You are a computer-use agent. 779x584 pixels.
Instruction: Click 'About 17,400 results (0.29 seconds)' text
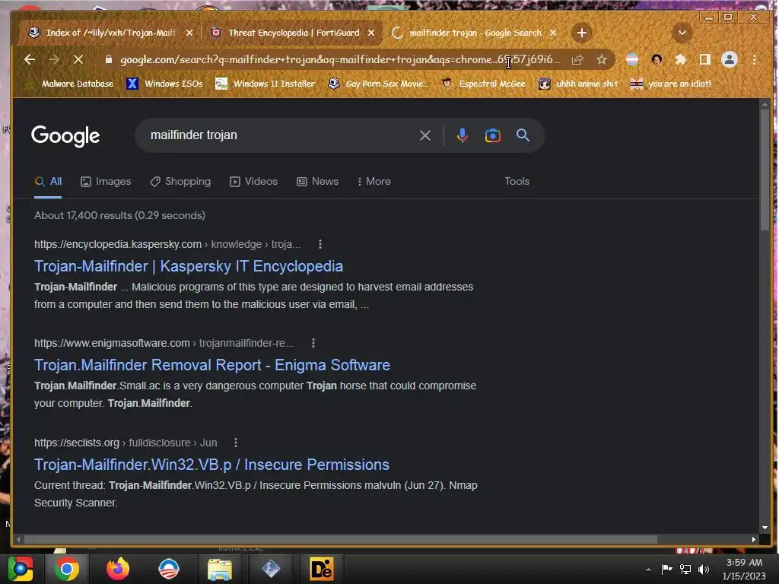[x=119, y=215]
